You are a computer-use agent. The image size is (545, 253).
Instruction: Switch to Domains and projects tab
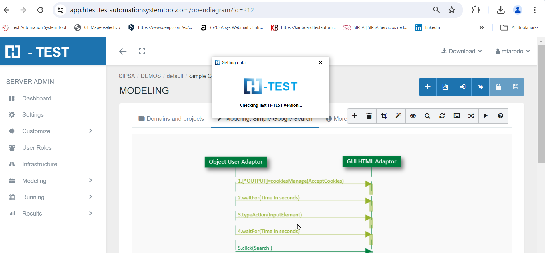171,119
